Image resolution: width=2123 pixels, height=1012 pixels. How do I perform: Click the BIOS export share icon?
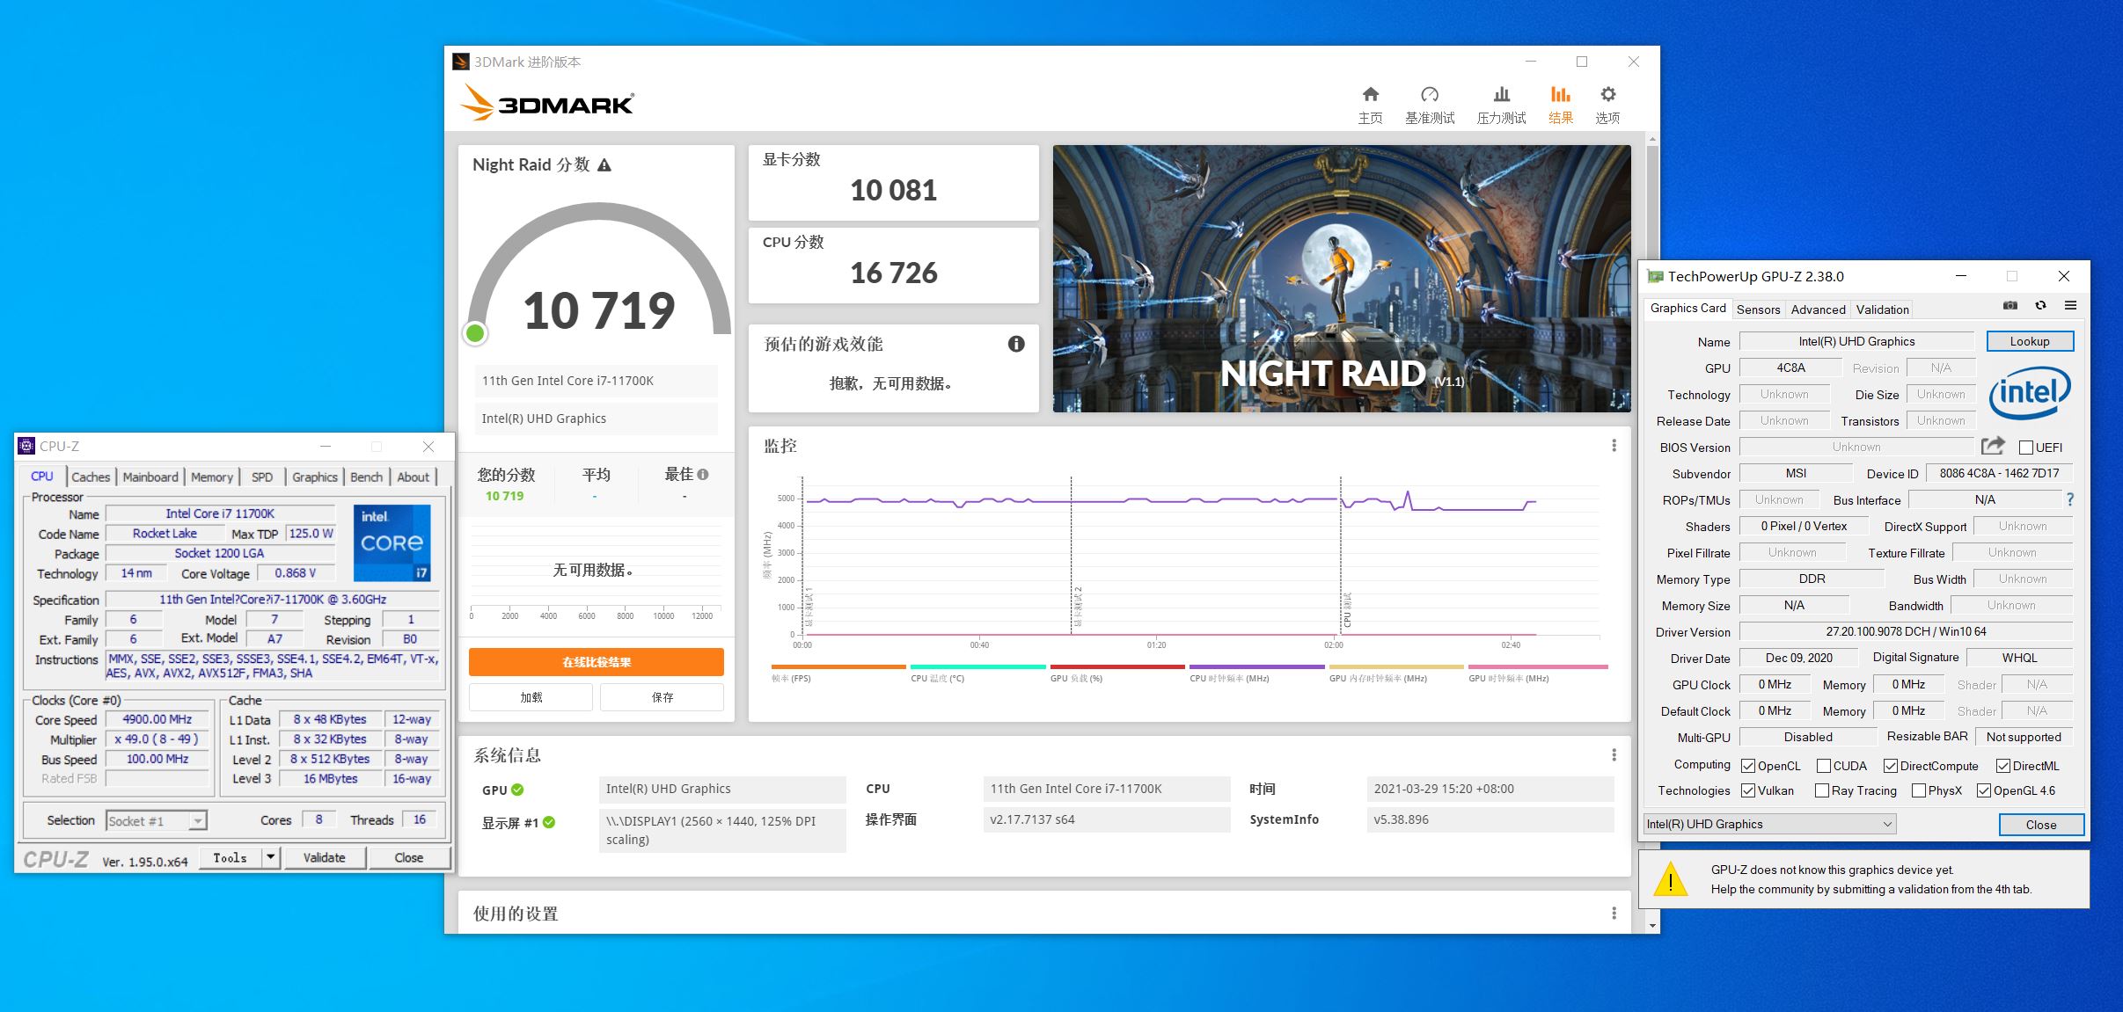pos(1993,446)
